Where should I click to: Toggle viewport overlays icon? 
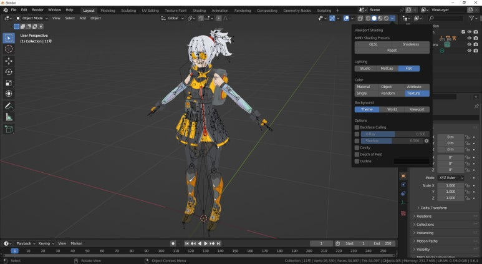pos(347,18)
